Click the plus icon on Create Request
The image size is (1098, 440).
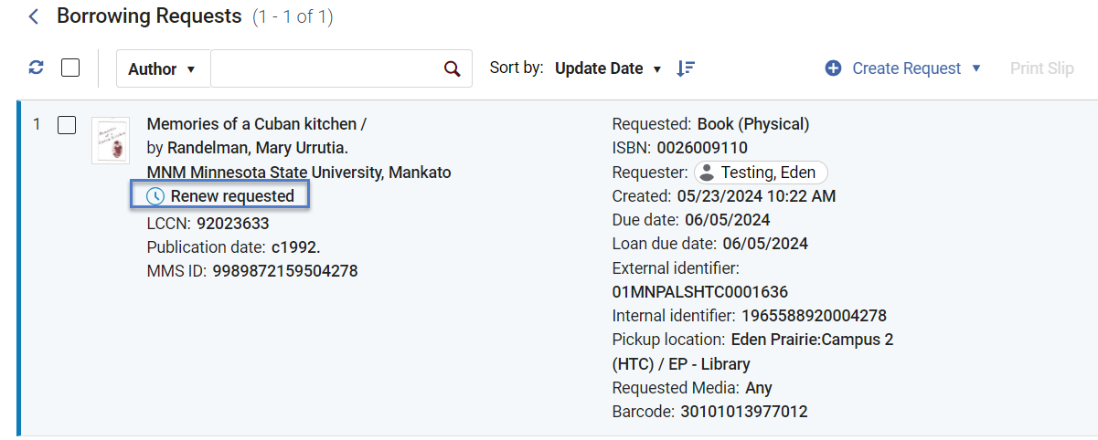pyautogui.click(x=833, y=68)
